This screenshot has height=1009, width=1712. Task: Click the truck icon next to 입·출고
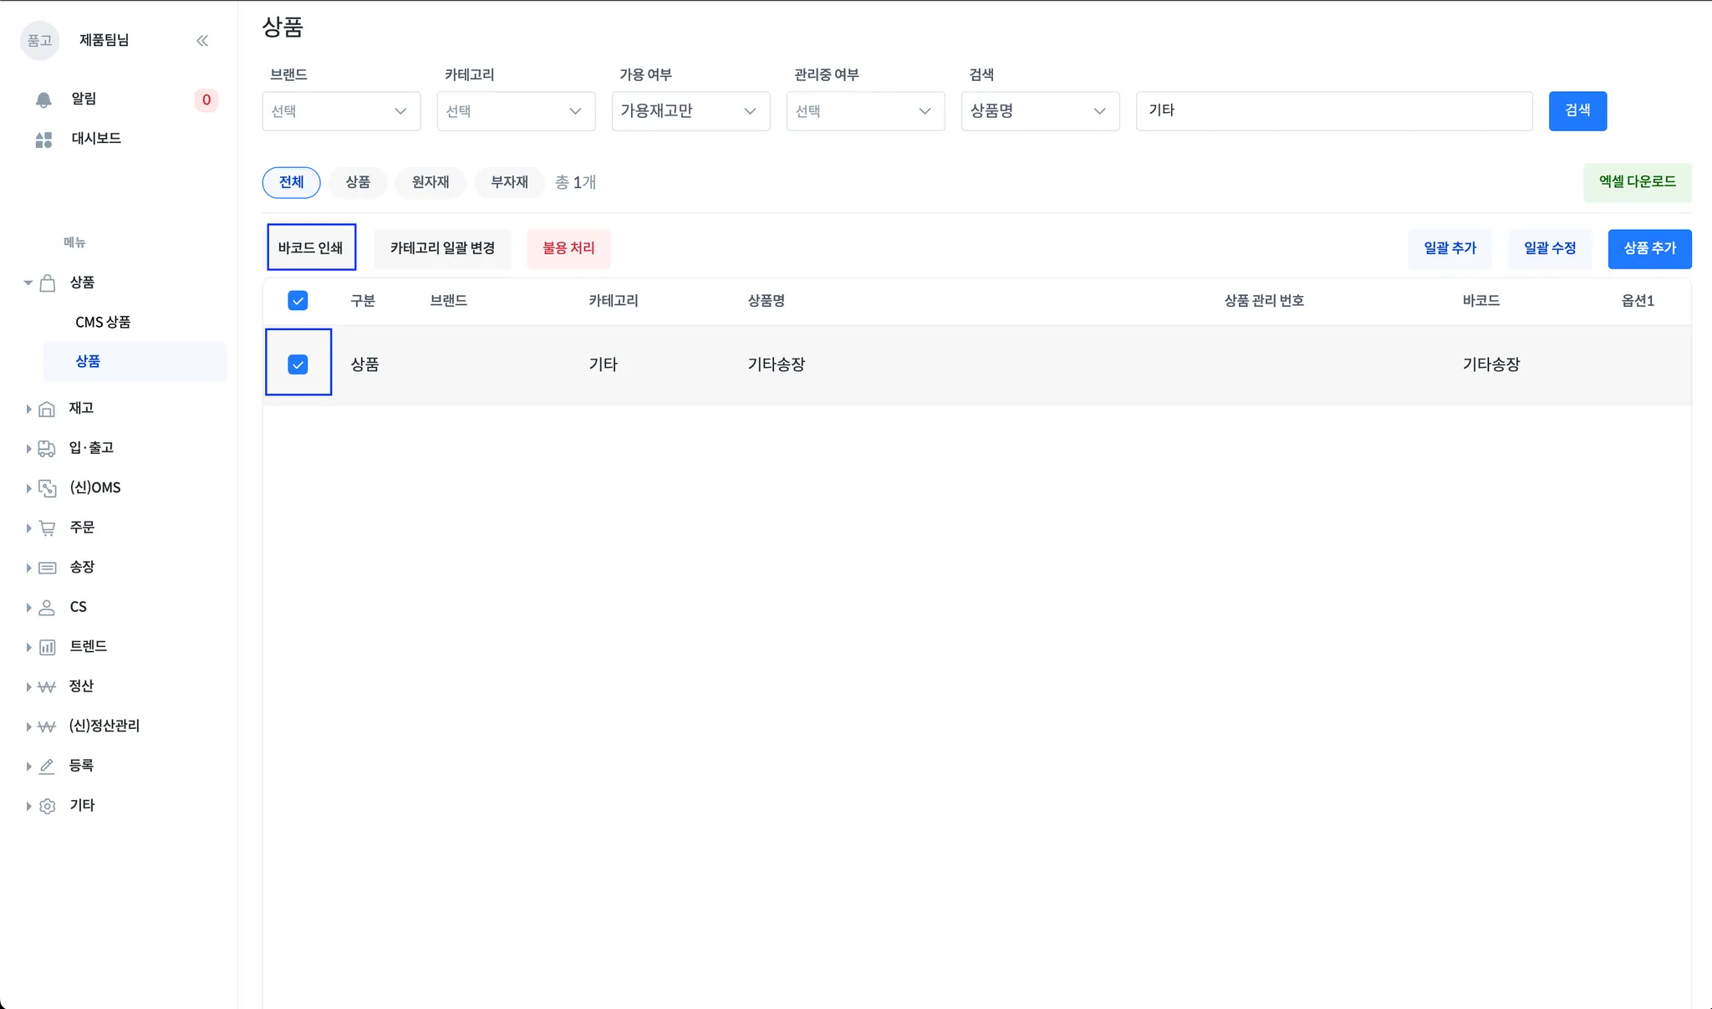[x=47, y=449]
